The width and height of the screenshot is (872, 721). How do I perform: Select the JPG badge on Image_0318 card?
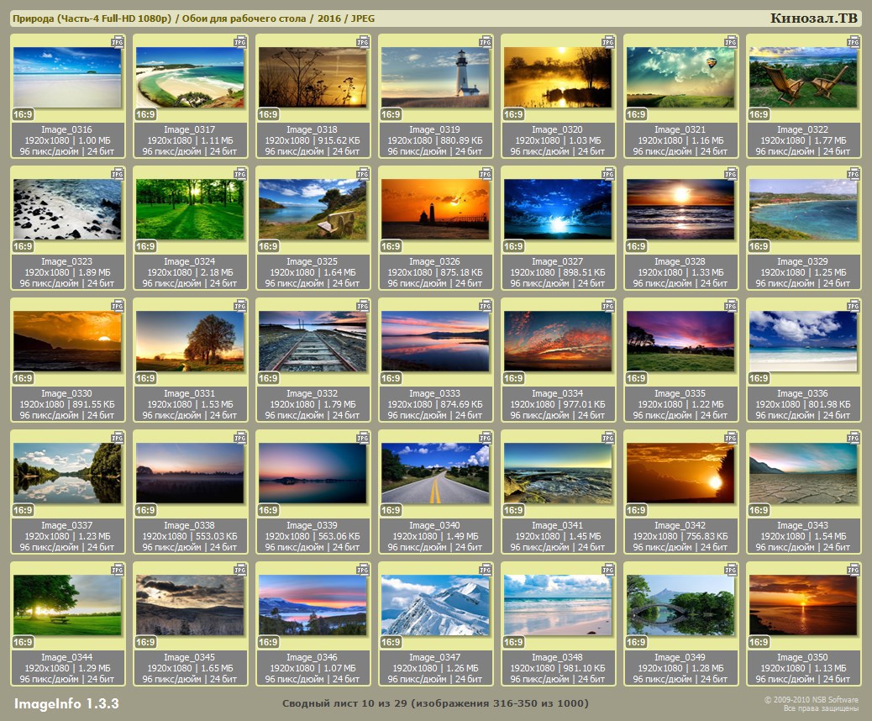tap(363, 42)
